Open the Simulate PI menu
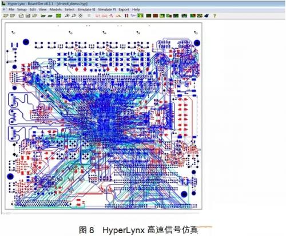Image resolution: width=286 pixels, height=236 pixels. [x=107, y=9]
